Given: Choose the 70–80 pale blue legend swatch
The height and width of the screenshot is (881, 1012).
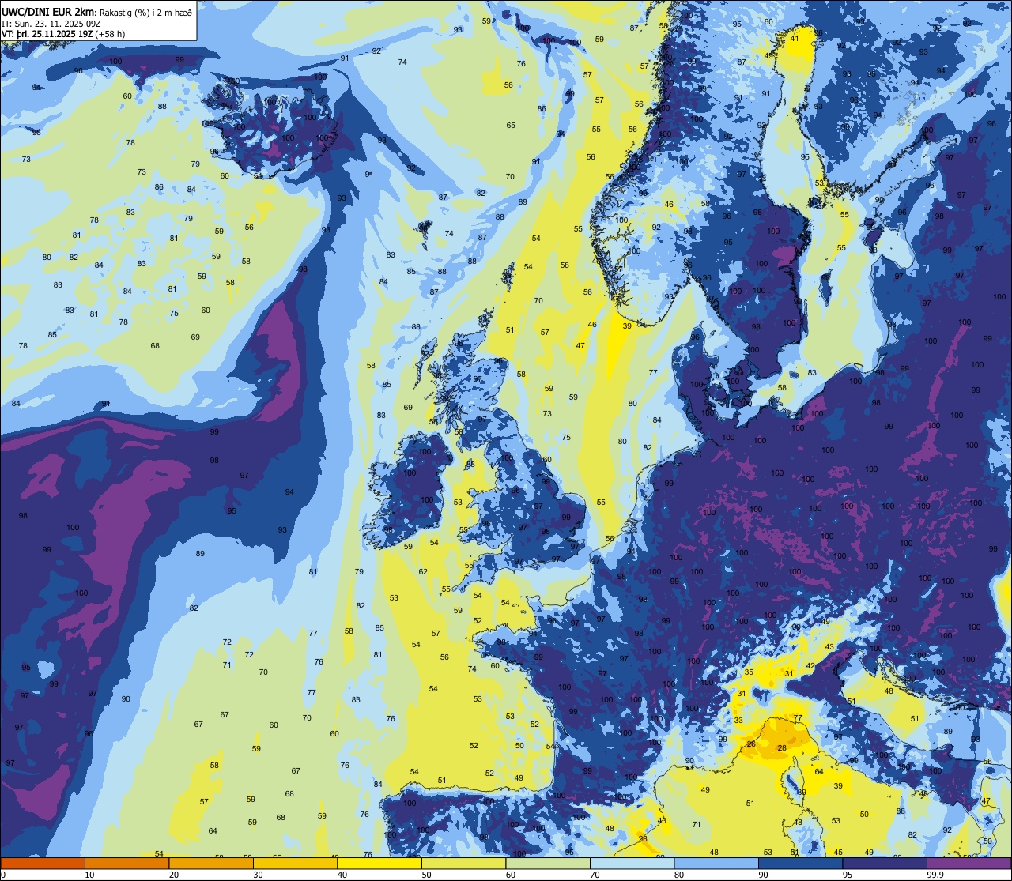Looking at the screenshot, I should click(632, 863).
